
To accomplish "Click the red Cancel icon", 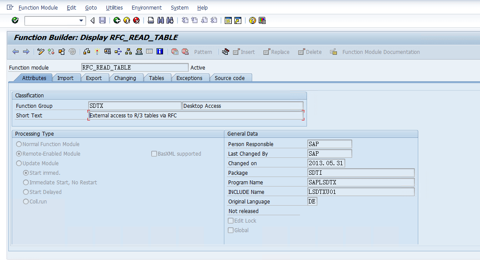I will coord(136,20).
